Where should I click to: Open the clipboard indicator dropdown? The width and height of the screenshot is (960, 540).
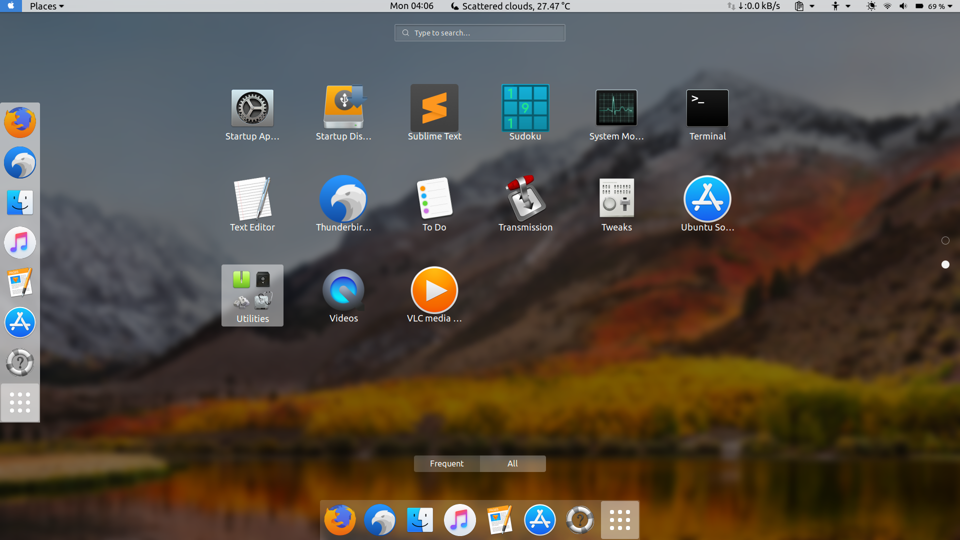[804, 6]
